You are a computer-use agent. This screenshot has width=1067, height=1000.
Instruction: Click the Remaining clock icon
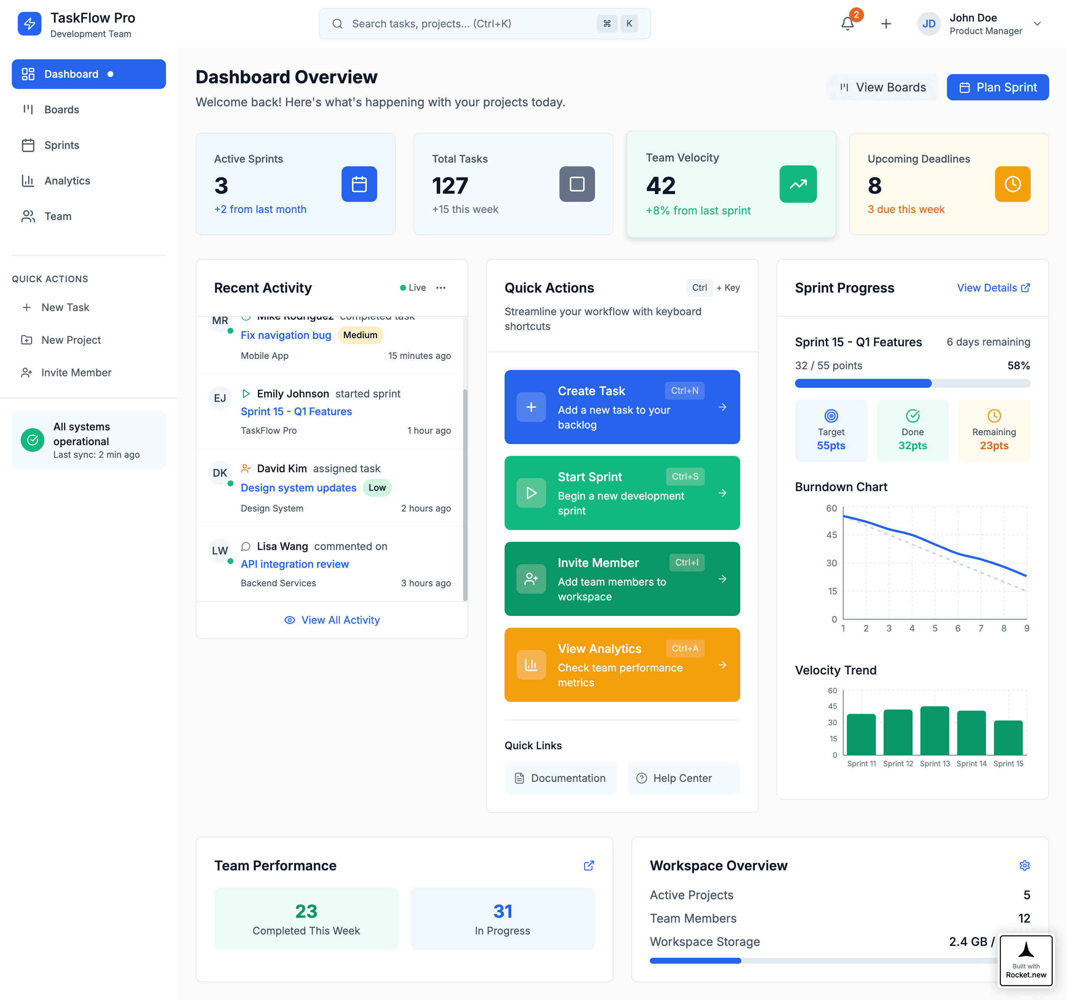[994, 416]
